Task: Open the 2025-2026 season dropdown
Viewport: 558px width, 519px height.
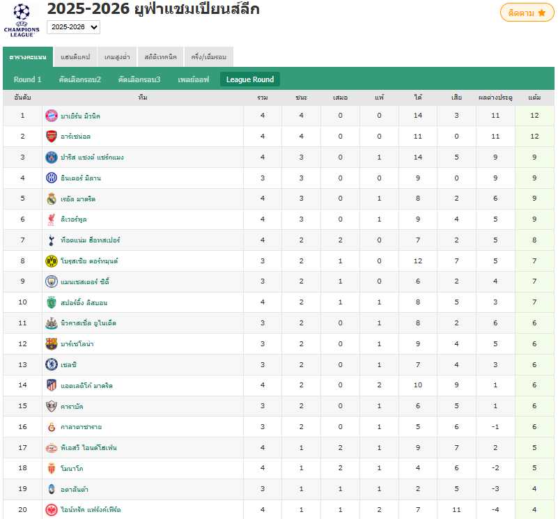Action: pos(74,27)
